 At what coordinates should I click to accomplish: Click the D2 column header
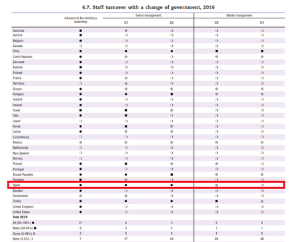(x=172, y=22)
